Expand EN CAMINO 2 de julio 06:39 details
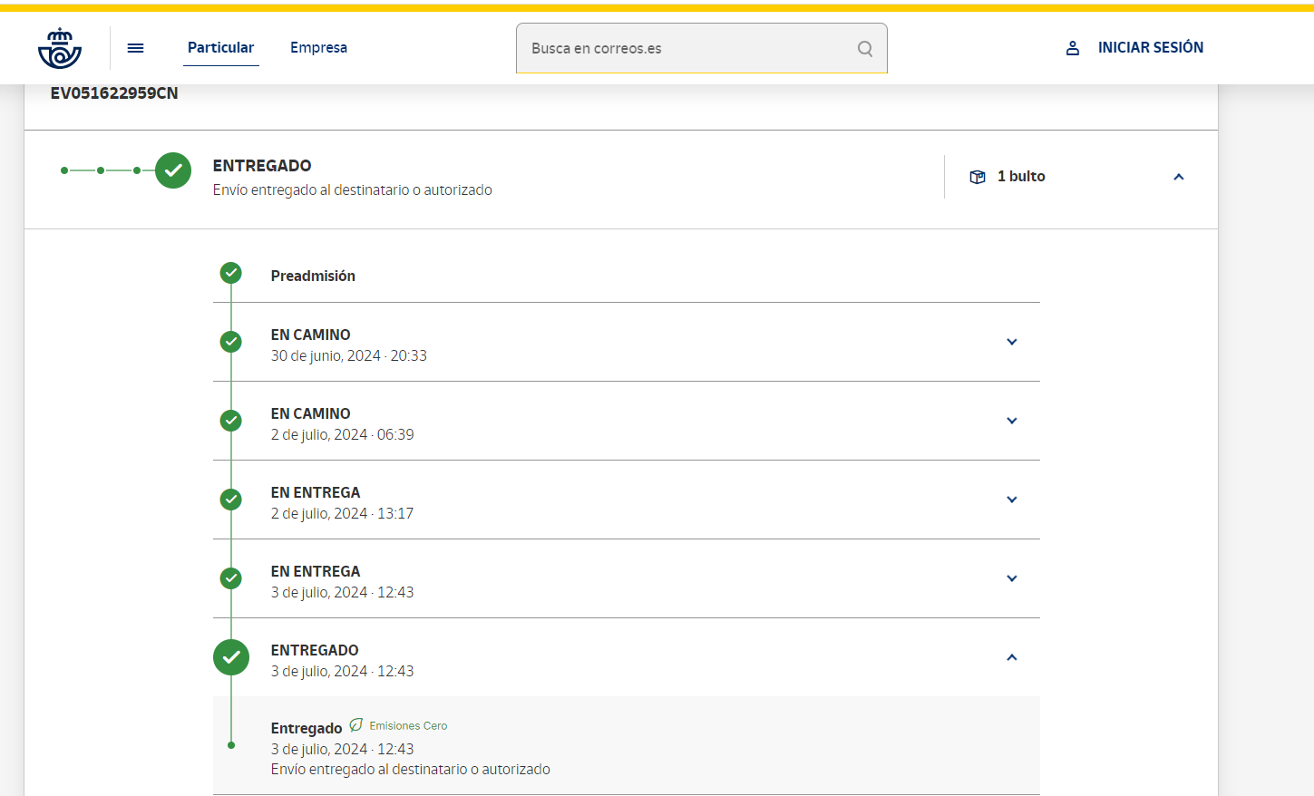 click(1012, 421)
